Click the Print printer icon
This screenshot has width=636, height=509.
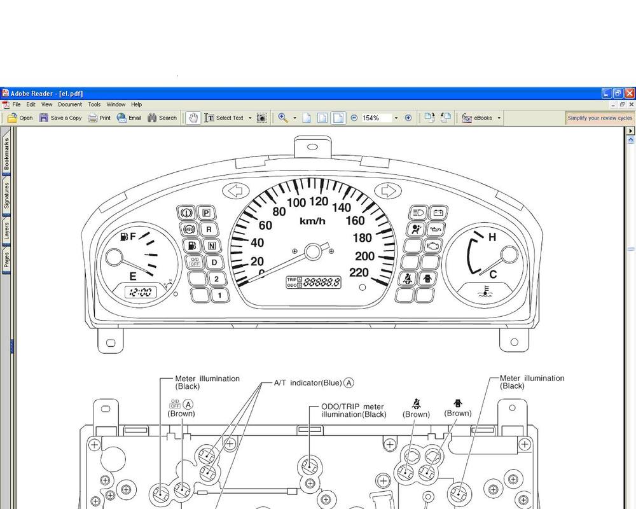pos(93,118)
